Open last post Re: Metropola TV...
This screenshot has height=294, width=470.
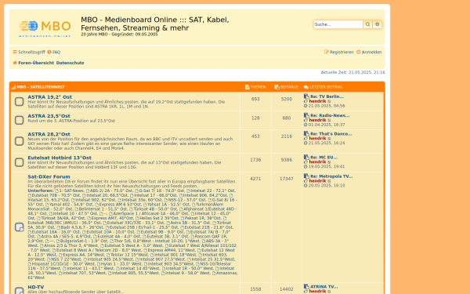coord(331,176)
